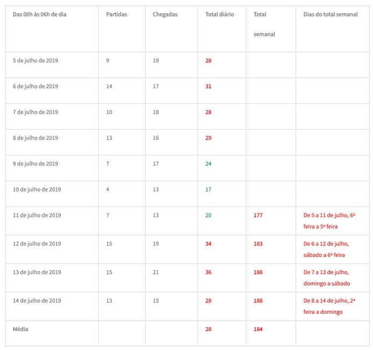
Task: Select the "5 de julho de 2019" date cell
Action: coord(35,61)
